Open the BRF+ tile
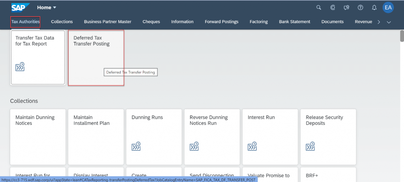The height and width of the screenshot is (182, 404). click(x=328, y=174)
